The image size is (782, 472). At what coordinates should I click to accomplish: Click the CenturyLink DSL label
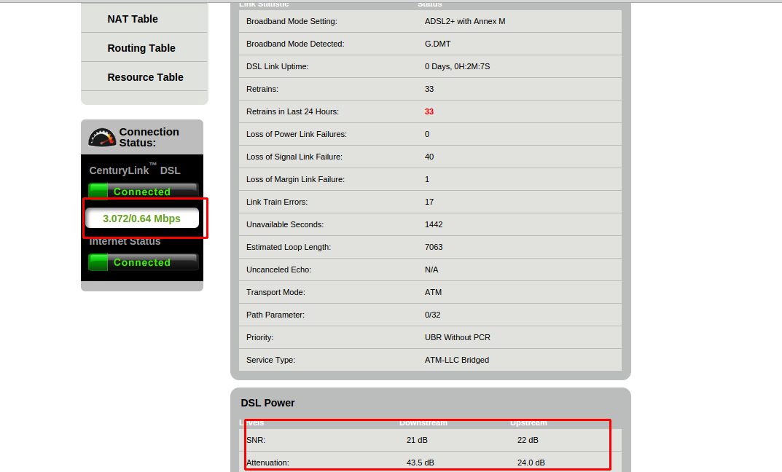(135, 170)
